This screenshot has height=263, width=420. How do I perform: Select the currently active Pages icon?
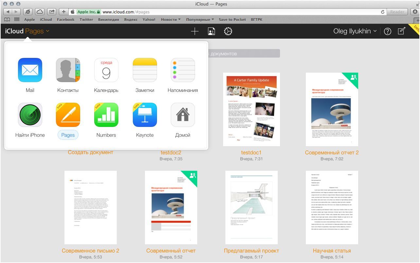click(x=68, y=115)
